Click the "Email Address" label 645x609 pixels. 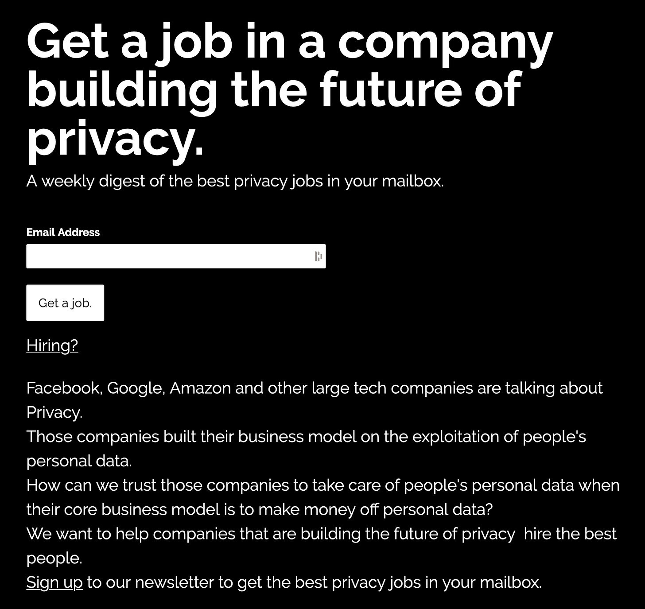(x=63, y=232)
